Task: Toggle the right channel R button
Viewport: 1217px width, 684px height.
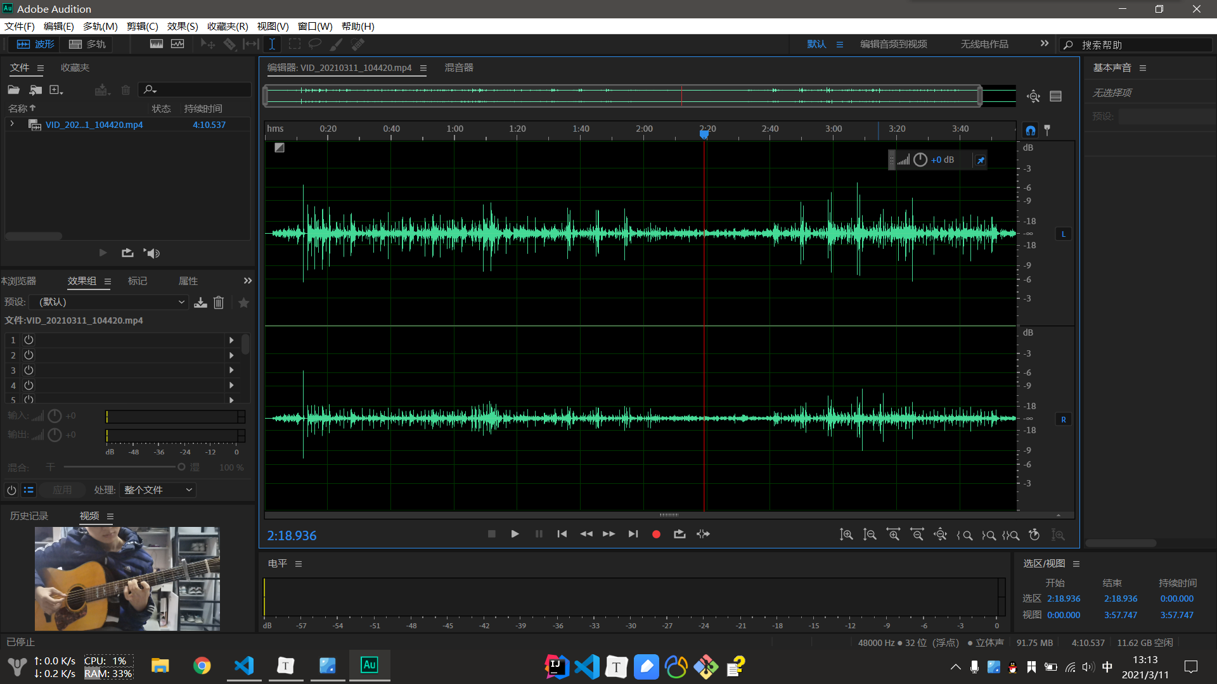Action: click(1063, 419)
